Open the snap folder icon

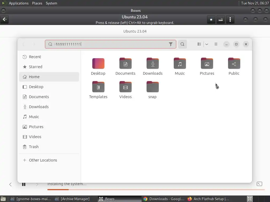click(x=153, y=87)
